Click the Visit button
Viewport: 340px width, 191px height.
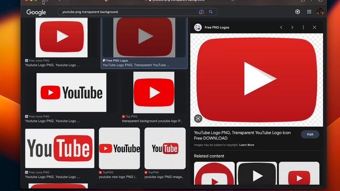point(310,134)
